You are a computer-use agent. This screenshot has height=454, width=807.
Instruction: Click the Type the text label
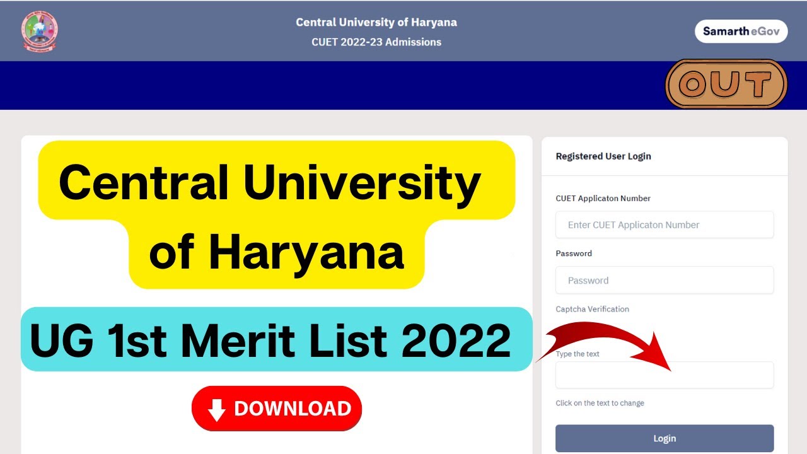point(578,354)
